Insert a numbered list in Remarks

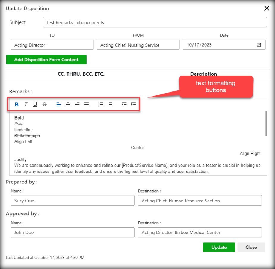pos(101,105)
